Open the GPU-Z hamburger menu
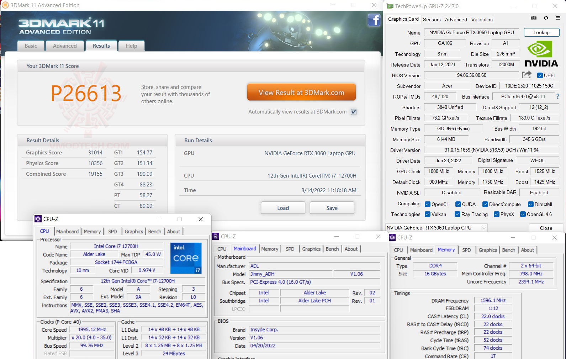 (x=558, y=18)
